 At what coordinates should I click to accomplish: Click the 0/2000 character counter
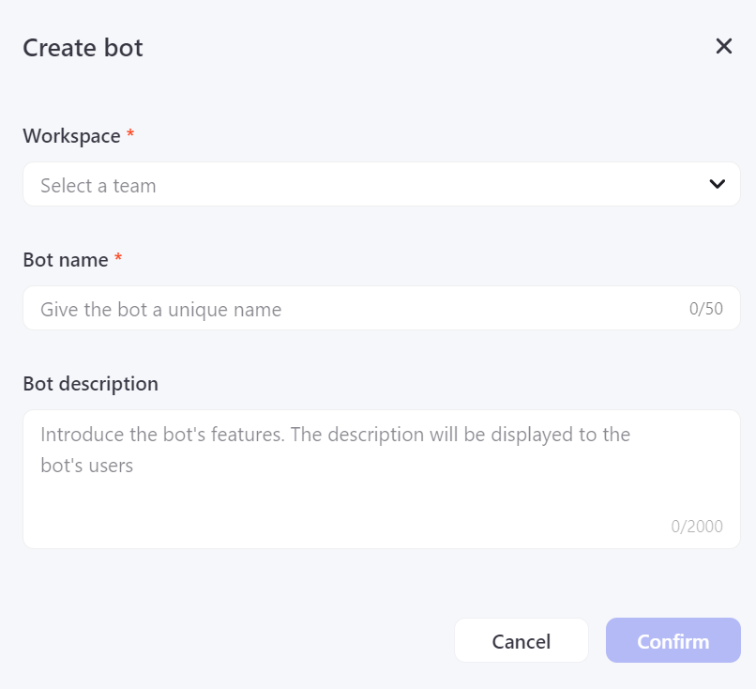tap(697, 527)
